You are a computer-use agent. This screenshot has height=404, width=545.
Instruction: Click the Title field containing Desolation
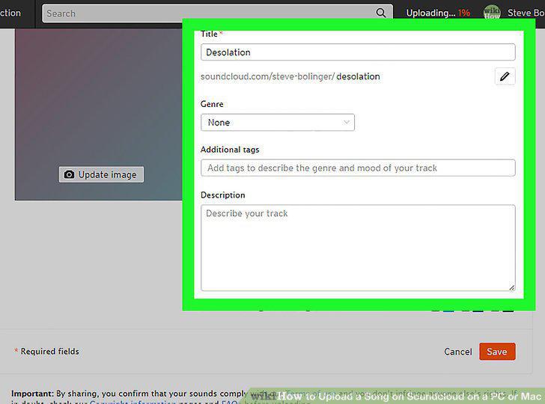coord(358,52)
